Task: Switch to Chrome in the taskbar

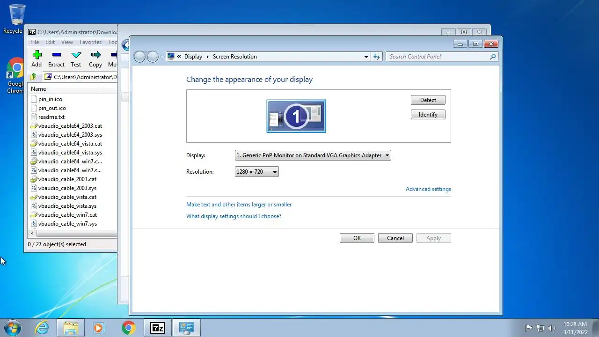Action: tap(128, 328)
